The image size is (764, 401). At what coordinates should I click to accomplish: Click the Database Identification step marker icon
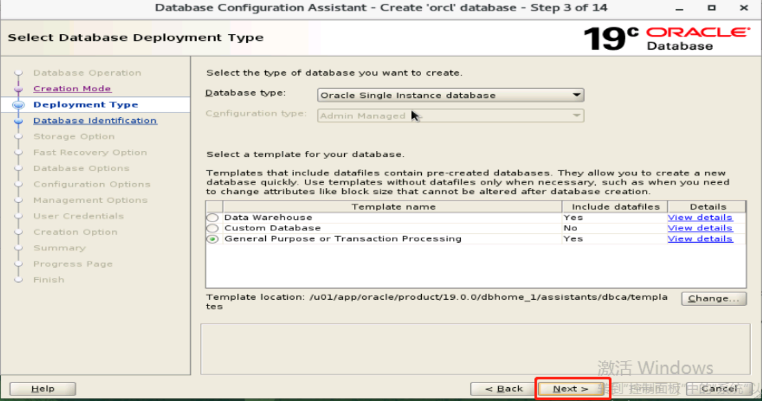pos(18,121)
